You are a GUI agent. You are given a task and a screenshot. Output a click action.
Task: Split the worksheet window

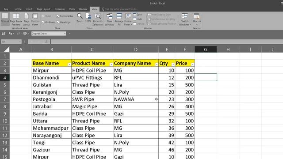(x=138, y=15)
